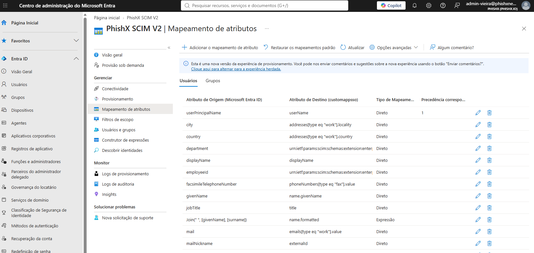This screenshot has width=534, height=253.
Task: Click Restaurar os mapeamentos padrão
Action: (299, 48)
